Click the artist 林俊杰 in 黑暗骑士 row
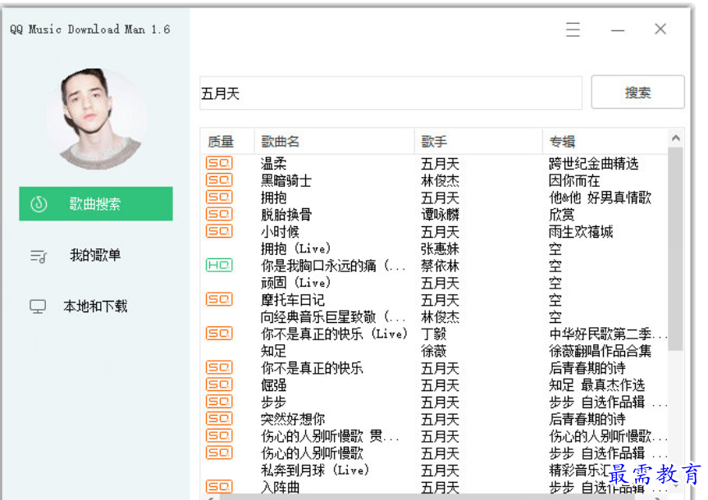708x500 pixels. 440,180
